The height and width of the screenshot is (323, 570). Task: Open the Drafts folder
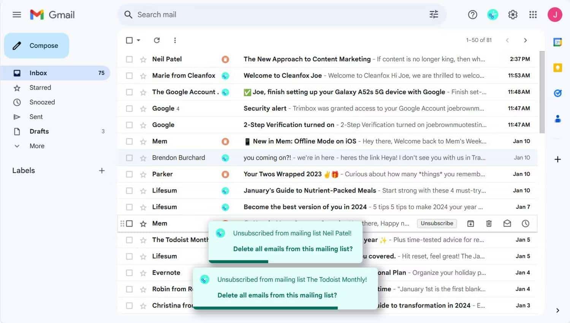point(39,132)
